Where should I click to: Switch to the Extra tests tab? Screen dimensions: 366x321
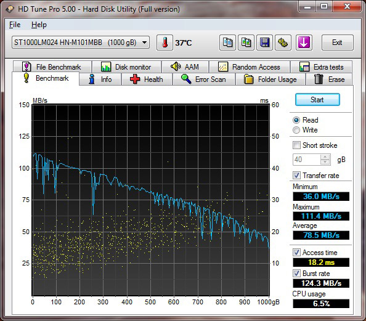click(322, 67)
